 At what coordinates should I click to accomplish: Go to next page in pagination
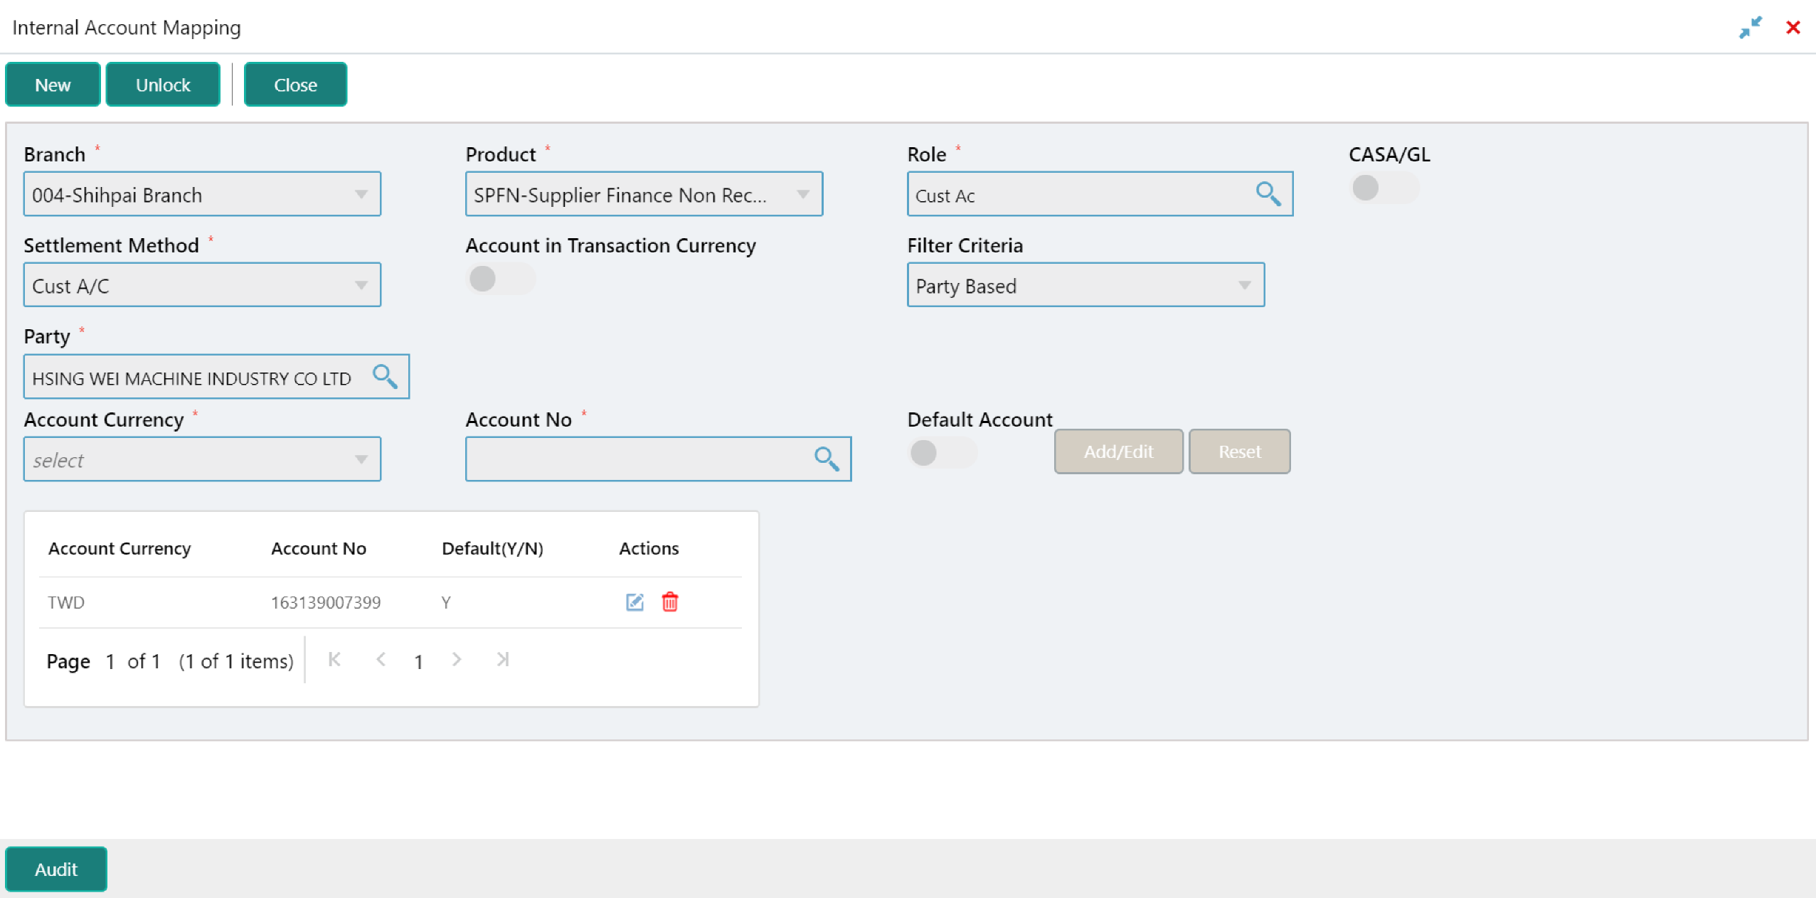coord(457,660)
